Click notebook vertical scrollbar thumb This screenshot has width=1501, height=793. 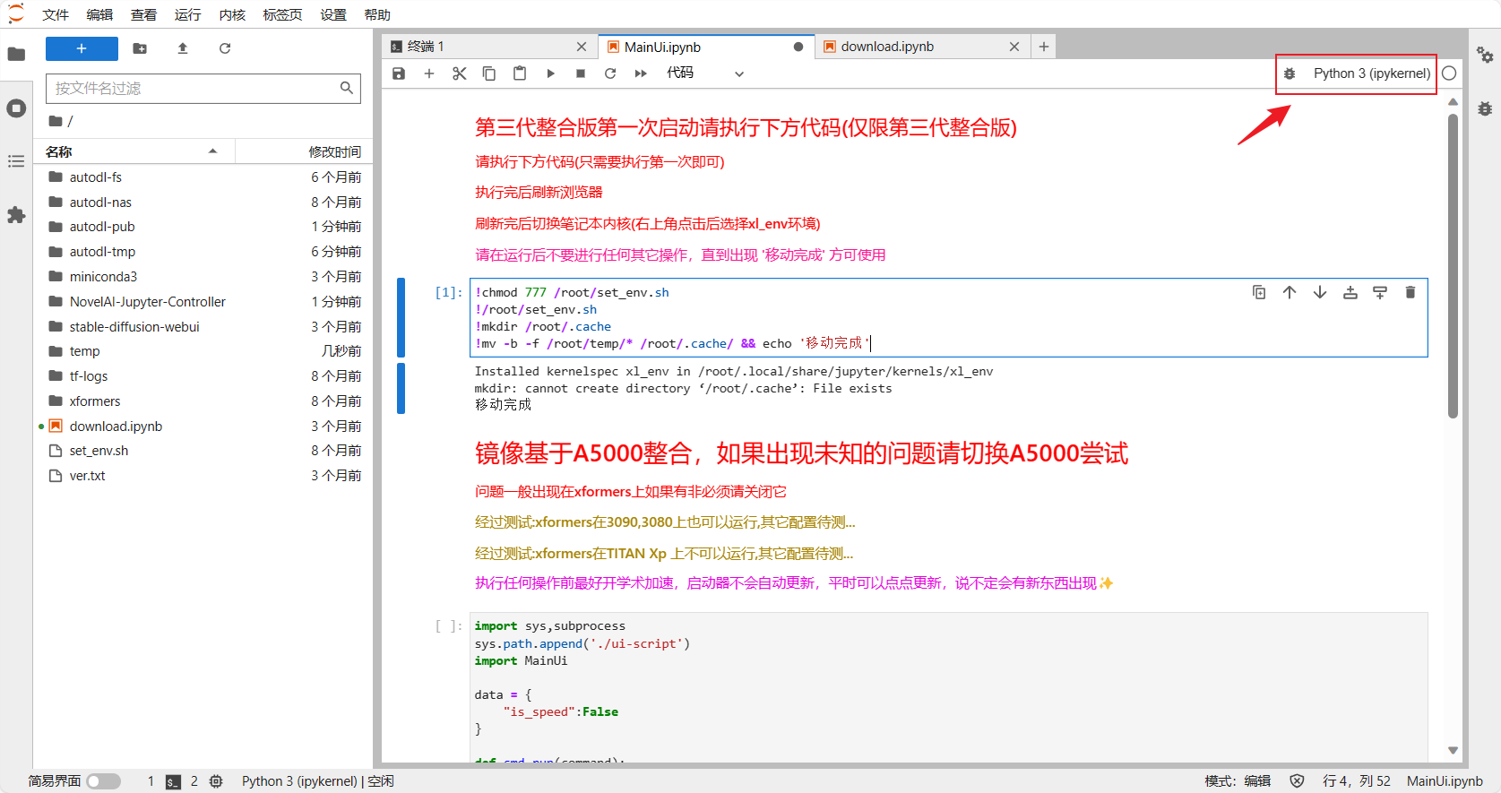coord(1453,265)
